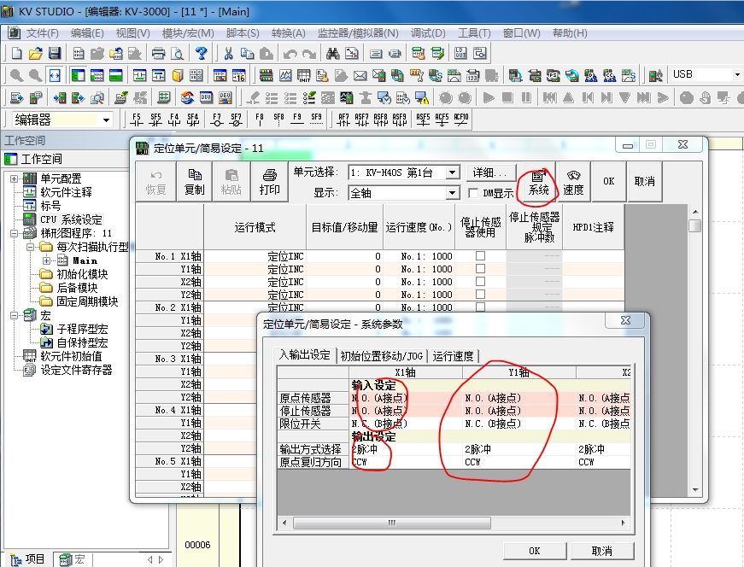Click 取消 in the 系统参数 dialog

601,551
